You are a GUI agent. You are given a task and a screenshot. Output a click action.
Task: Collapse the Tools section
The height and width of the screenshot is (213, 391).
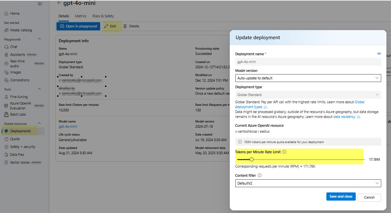tap(39, 89)
